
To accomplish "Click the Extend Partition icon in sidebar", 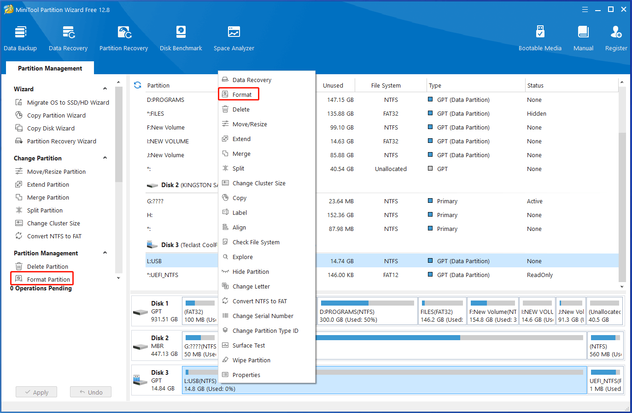I will tap(19, 184).
